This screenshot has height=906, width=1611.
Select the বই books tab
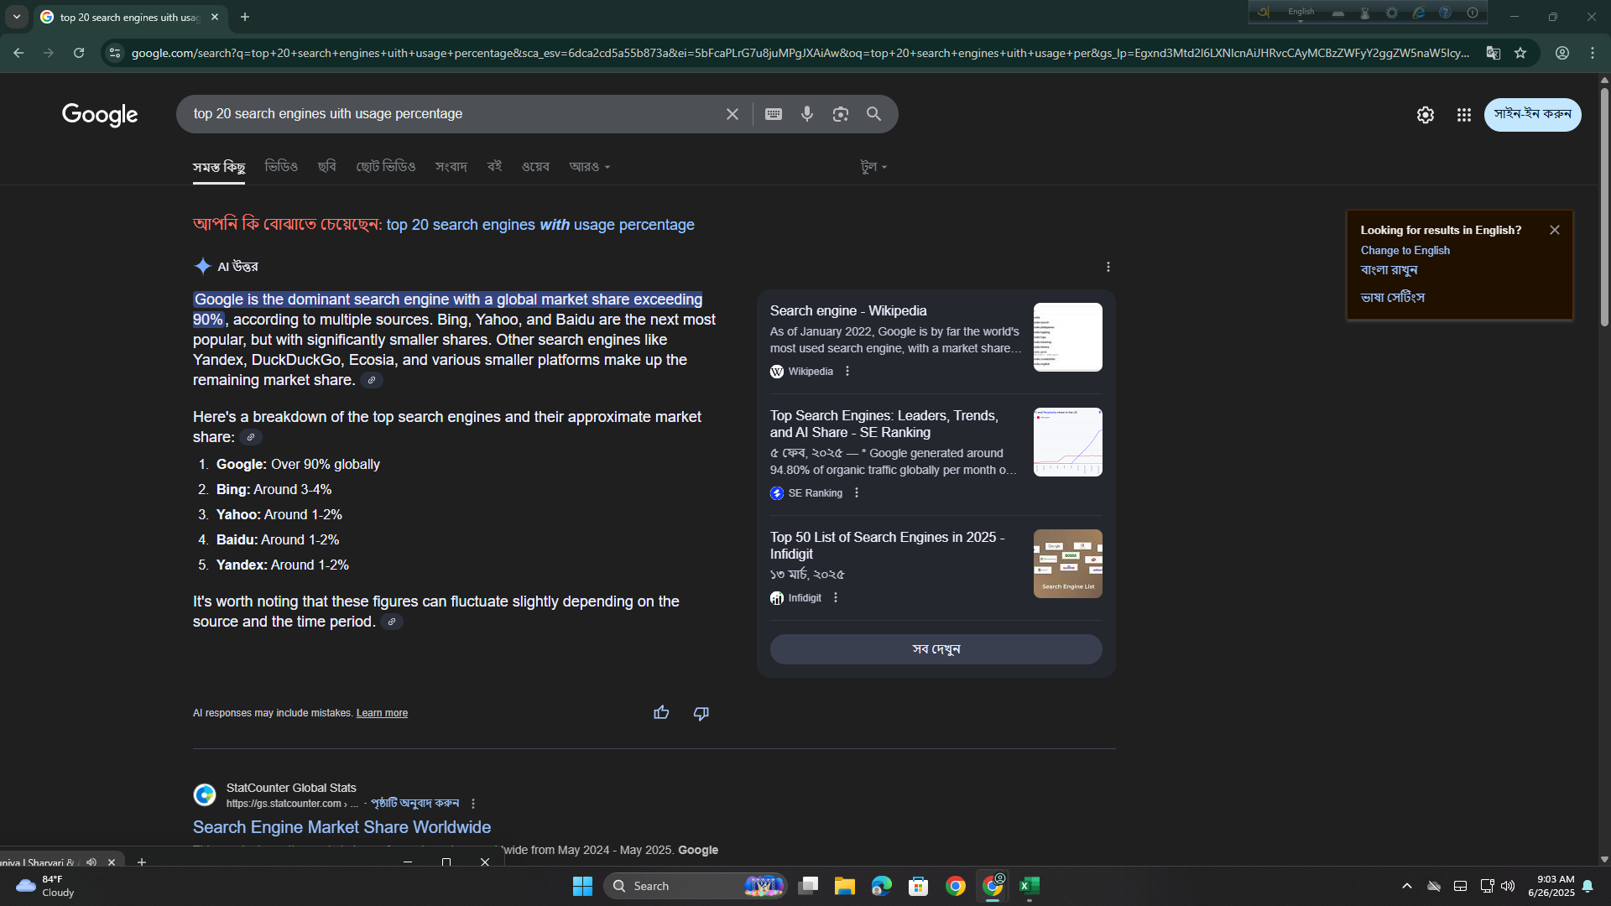point(495,167)
